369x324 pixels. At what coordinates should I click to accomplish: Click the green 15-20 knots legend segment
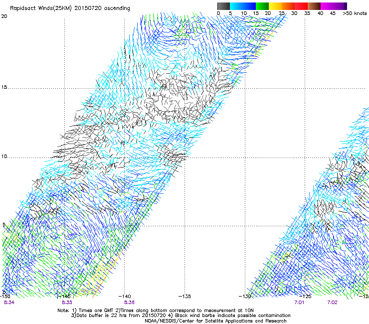pyautogui.click(x=262, y=6)
